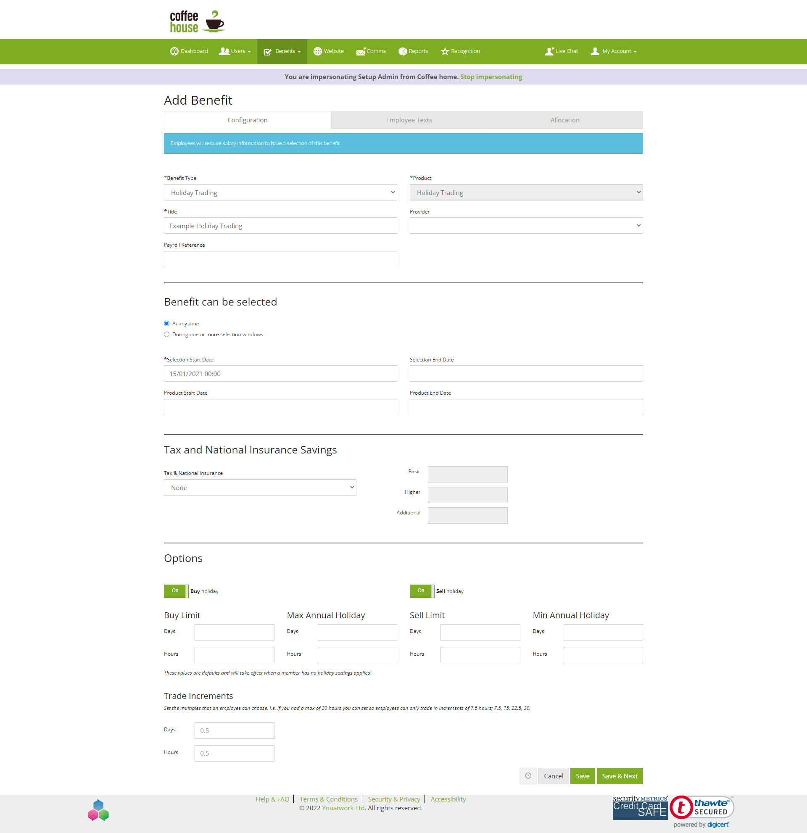Click the Payroll Reference input field
Viewport: 807px width, 833px height.
280,259
